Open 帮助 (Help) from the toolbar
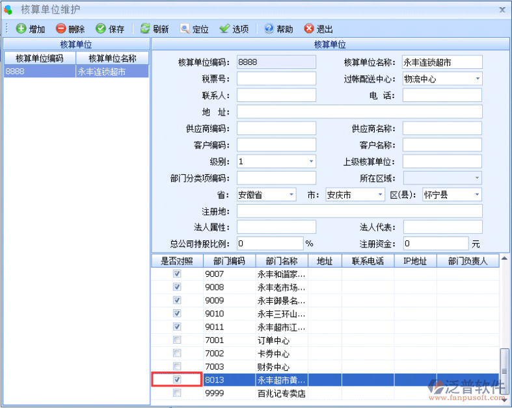This screenshot has height=408, width=512. pyautogui.click(x=269, y=29)
